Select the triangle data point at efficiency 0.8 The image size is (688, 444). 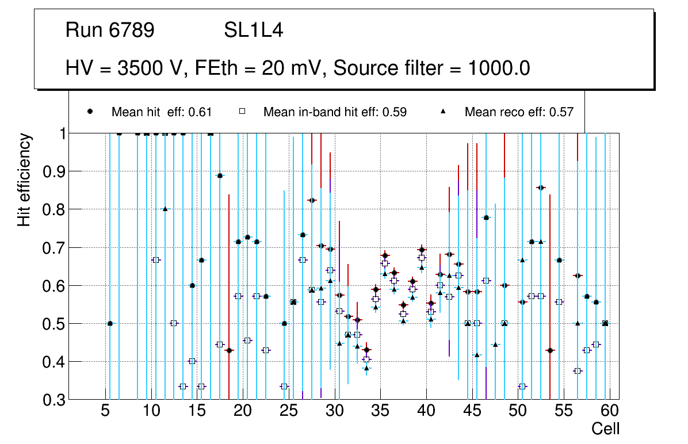pos(165,209)
